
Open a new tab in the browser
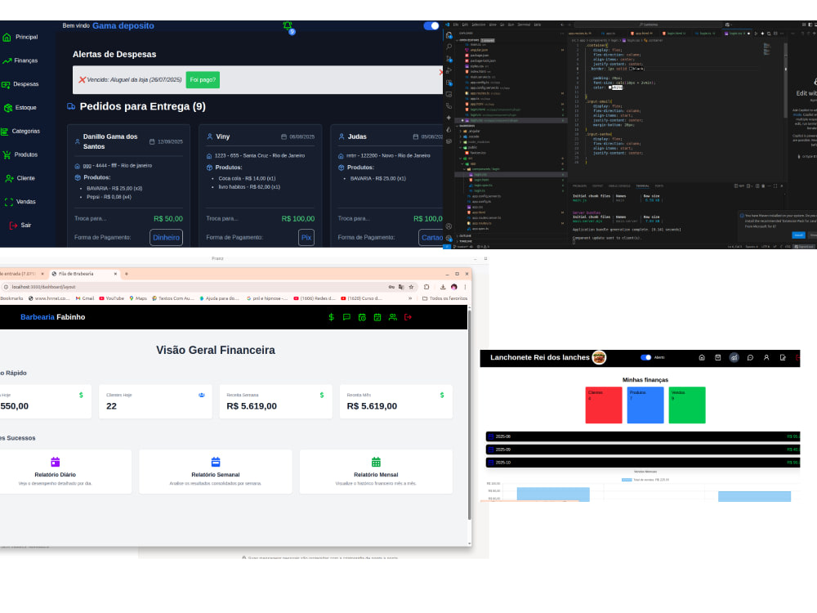pos(126,274)
